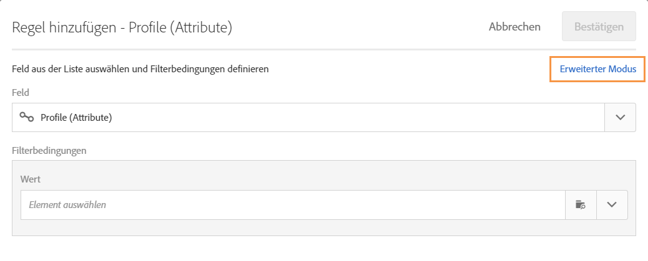This screenshot has height=261, width=648.
Task: Click the Feld label
Action: (21, 92)
